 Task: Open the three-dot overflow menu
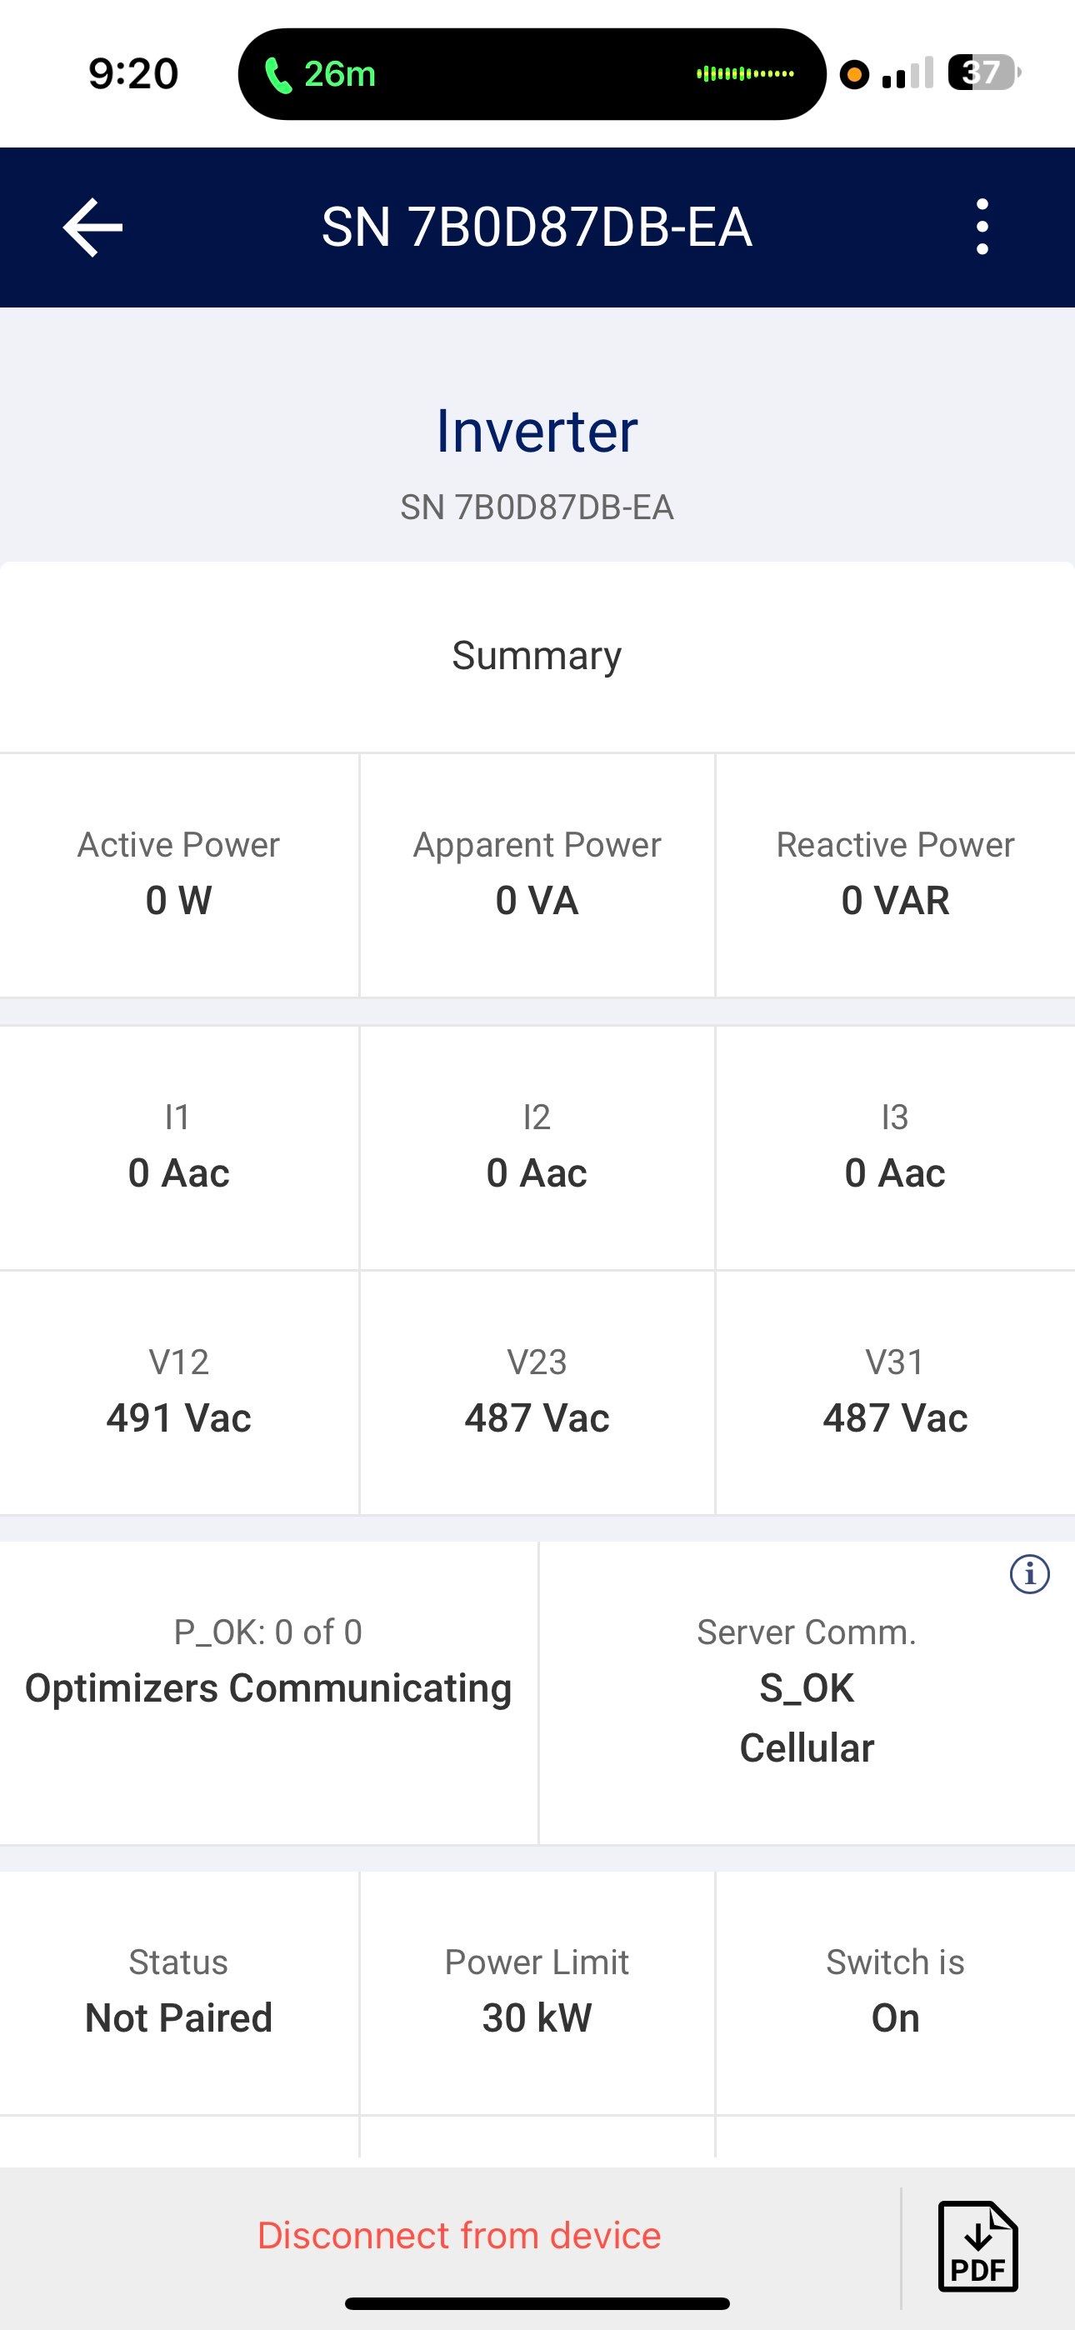click(x=982, y=228)
